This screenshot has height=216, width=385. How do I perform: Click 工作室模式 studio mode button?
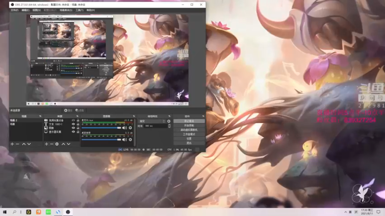click(x=189, y=134)
